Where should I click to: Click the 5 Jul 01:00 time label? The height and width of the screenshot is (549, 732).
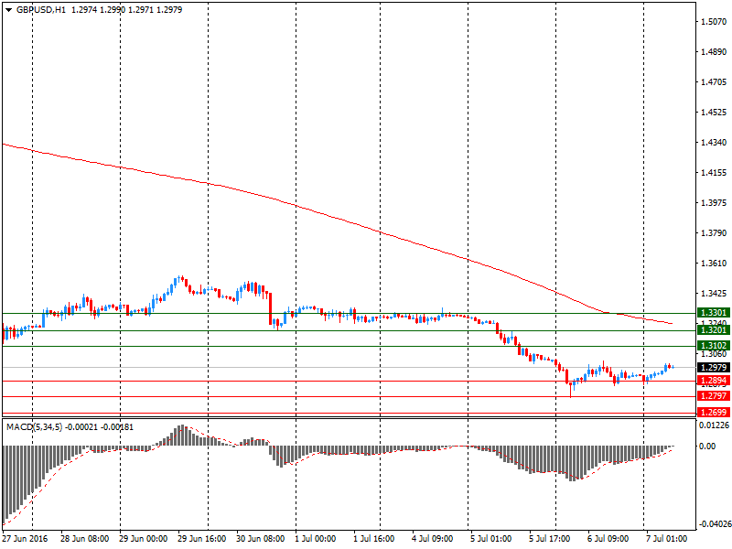tap(490, 539)
